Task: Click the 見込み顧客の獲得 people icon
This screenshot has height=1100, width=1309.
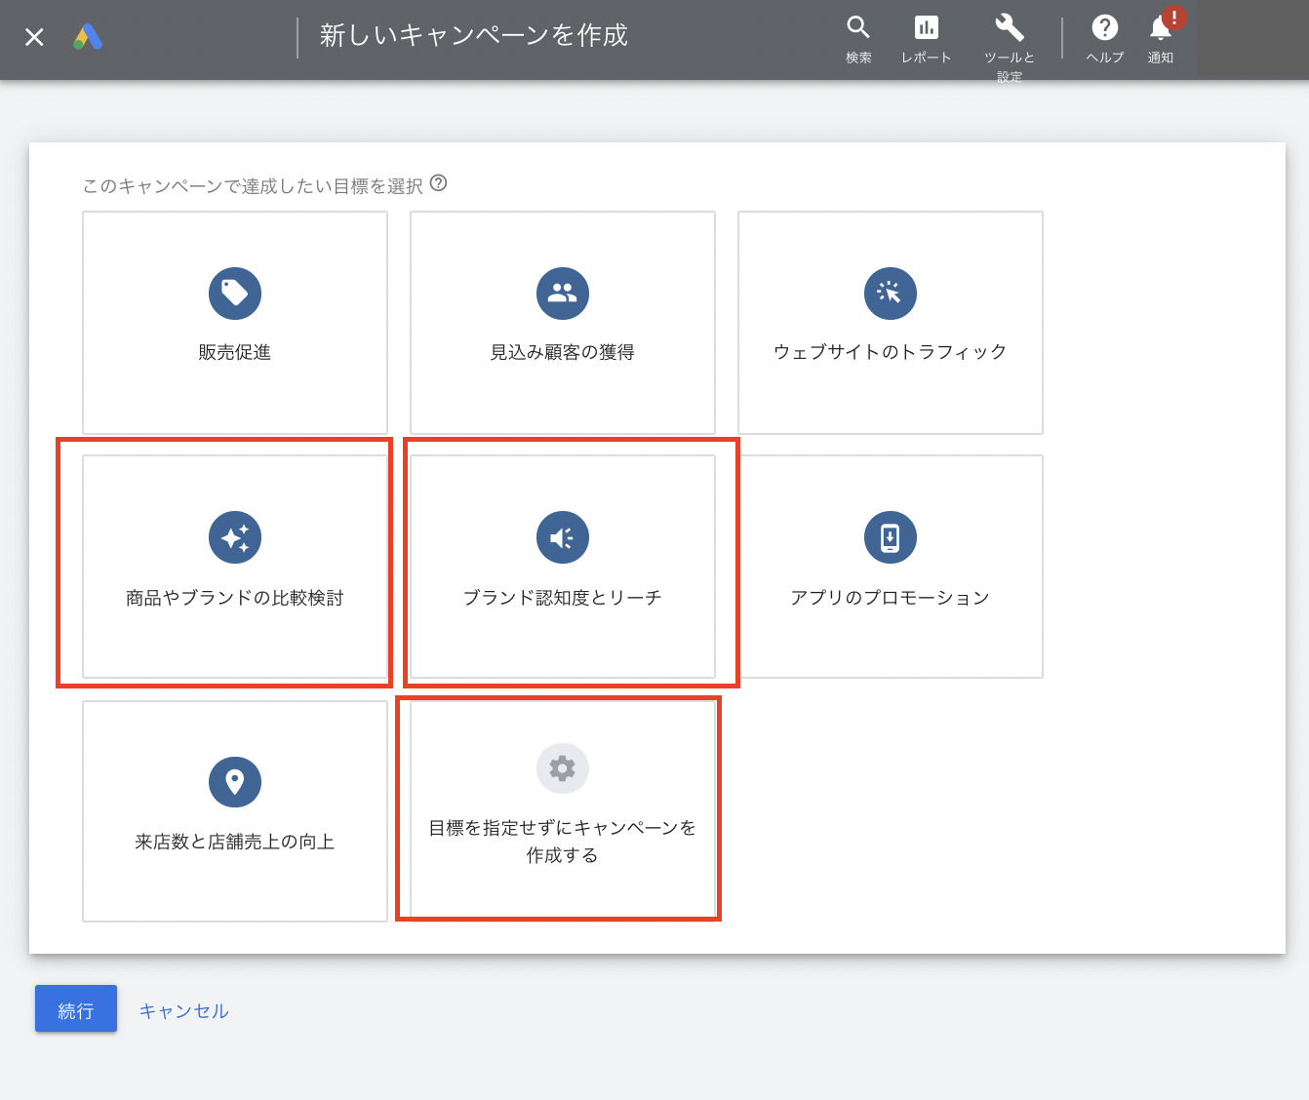Action: click(563, 294)
